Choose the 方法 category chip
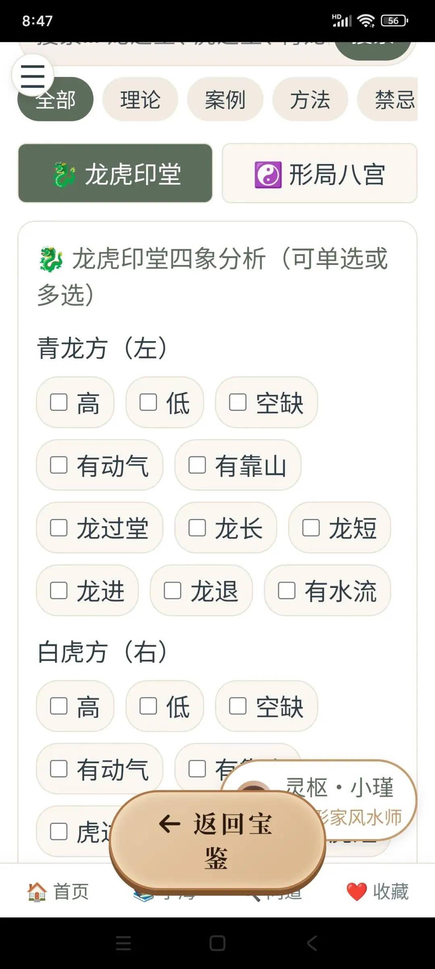Image resolution: width=435 pixels, height=969 pixels. [x=310, y=100]
